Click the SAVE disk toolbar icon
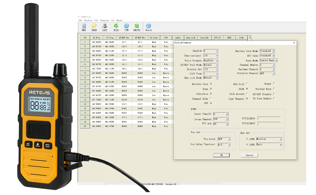 click(105, 26)
